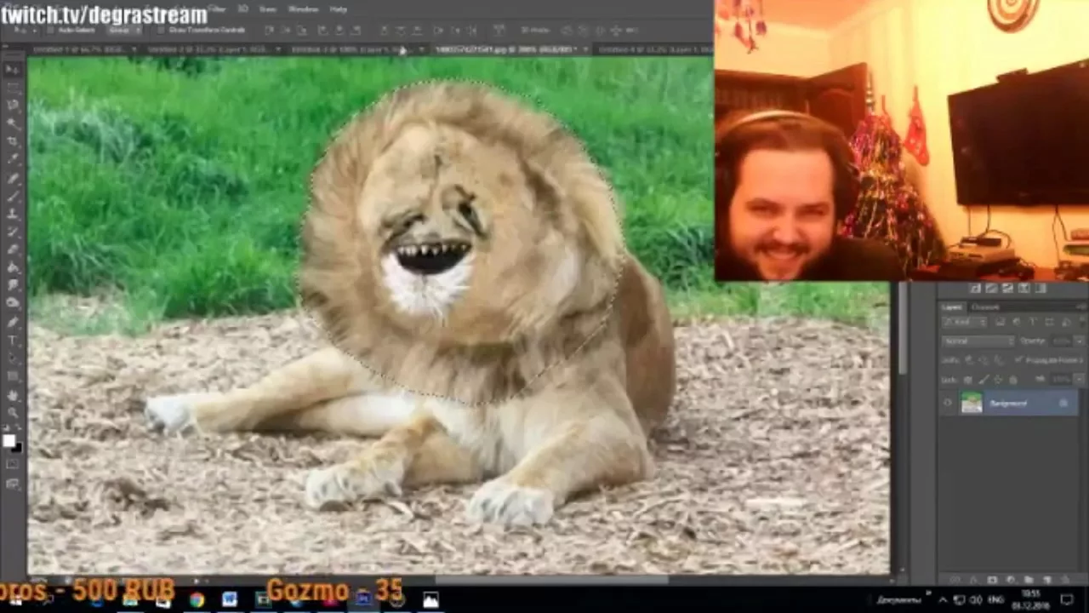Open Chrome from the taskbar

pos(197,599)
